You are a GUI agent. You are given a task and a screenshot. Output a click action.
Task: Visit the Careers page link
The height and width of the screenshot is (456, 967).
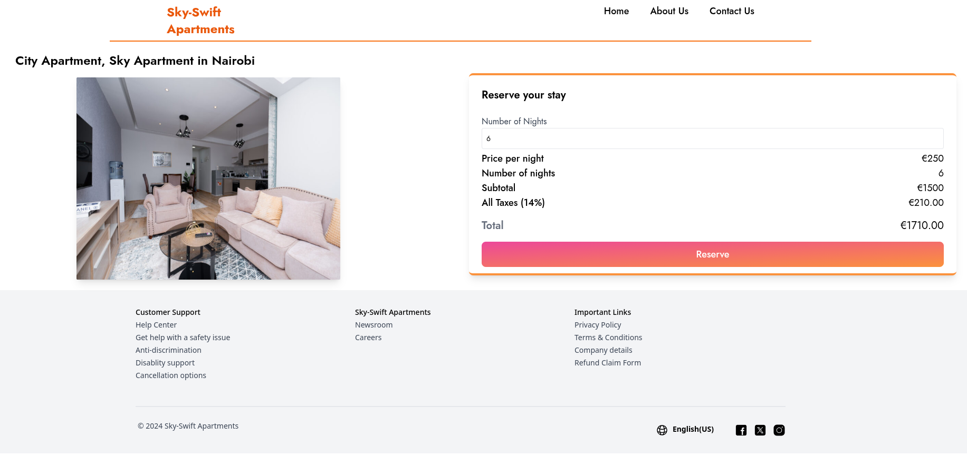368,338
